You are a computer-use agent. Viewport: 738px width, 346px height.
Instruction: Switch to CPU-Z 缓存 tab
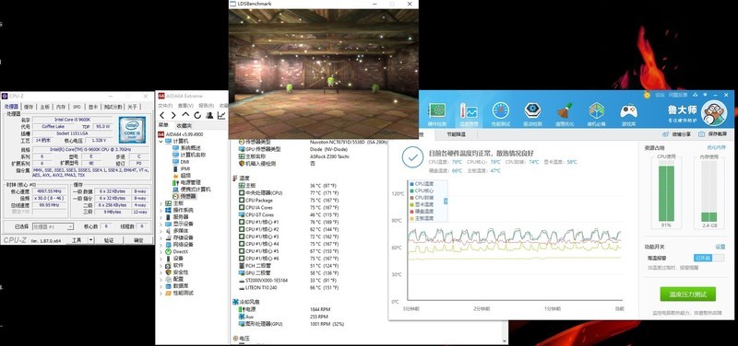pos(29,107)
